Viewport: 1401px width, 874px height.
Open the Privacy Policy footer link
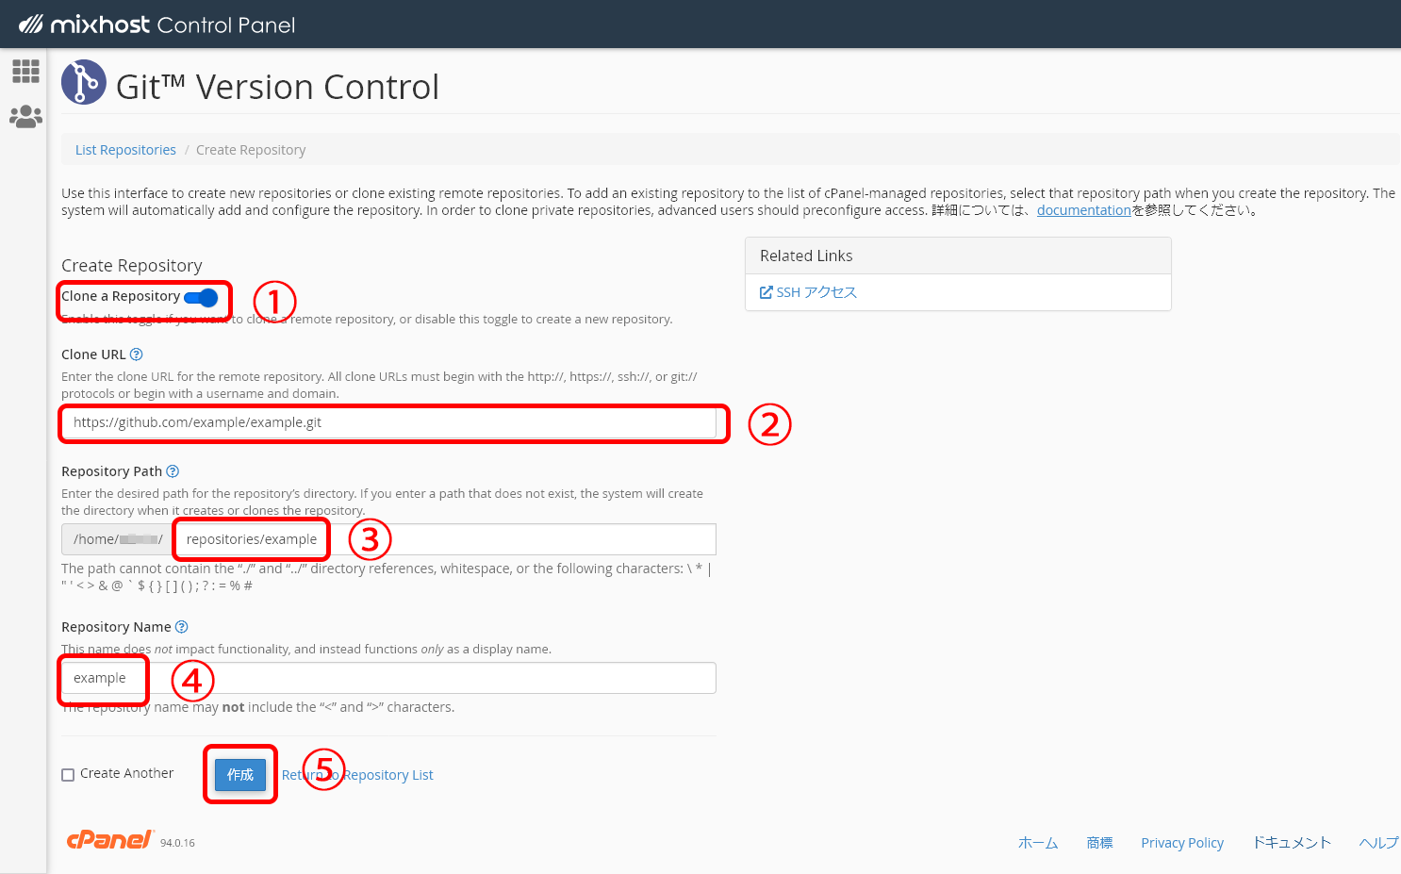coord(1181,843)
